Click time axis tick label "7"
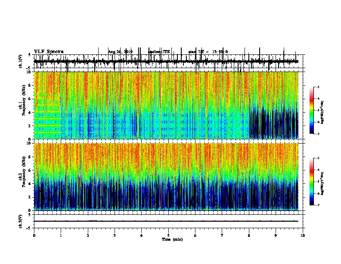This screenshot has height=264, width=341. pyautogui.click(x=222, y=236)
